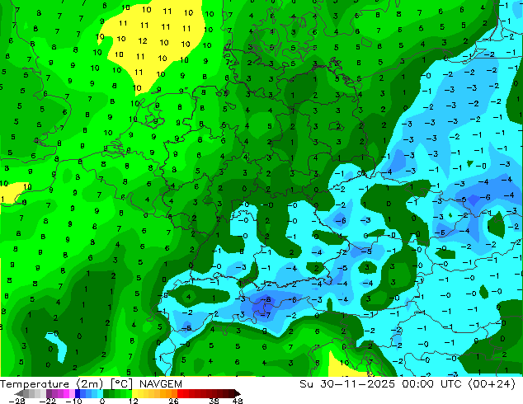
Task: Click the '-10' legend scale label
Action: click(73, 401)
